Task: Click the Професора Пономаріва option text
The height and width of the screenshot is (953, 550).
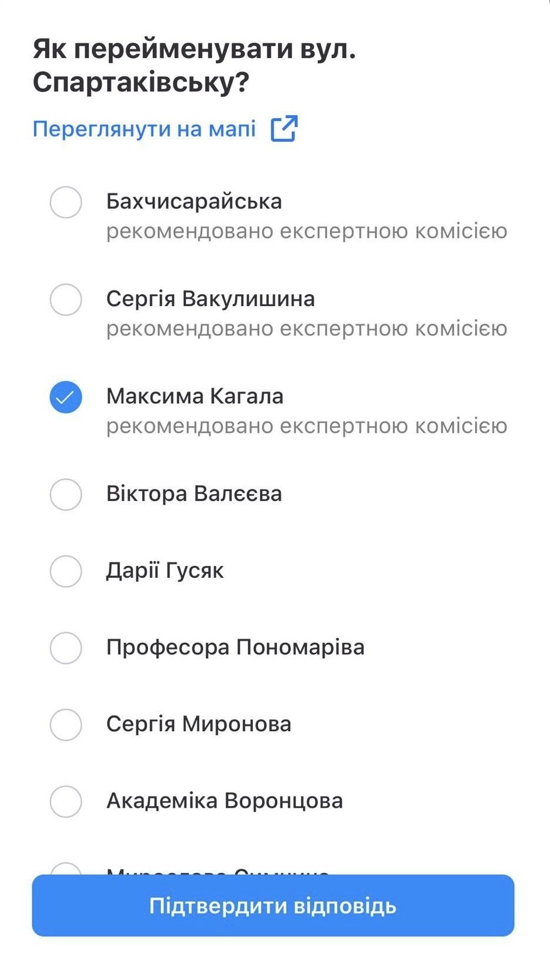Action: [x=235, y=647]
